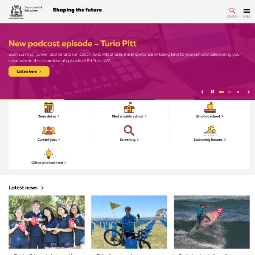Click the Current jobs people icon

click(x=48, y=130)
